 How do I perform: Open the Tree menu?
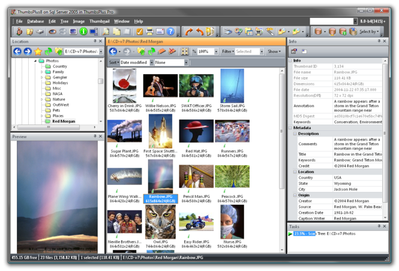click(64, 22)
